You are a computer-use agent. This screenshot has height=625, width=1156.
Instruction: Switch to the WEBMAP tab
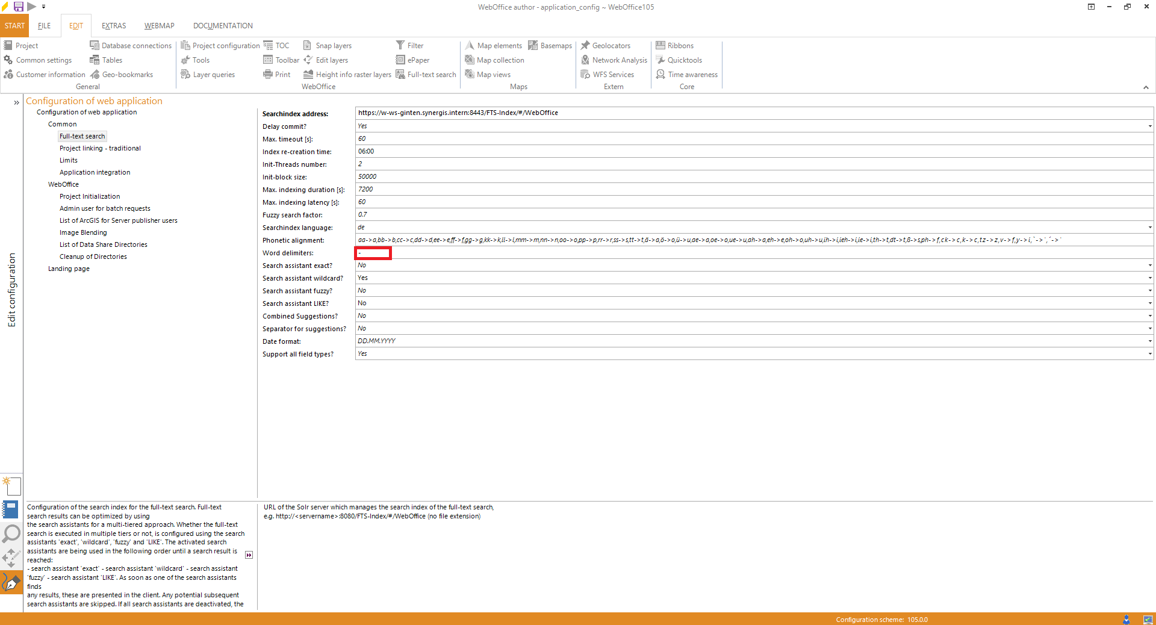point(158,25)
